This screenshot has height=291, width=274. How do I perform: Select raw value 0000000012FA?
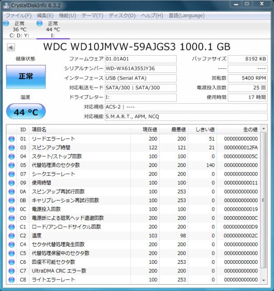point(241,148)
